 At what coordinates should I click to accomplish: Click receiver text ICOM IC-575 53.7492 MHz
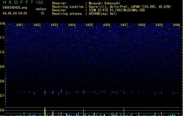117,10
